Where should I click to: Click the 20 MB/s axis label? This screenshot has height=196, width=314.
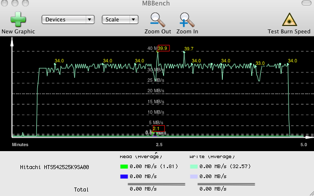(156, 91)
